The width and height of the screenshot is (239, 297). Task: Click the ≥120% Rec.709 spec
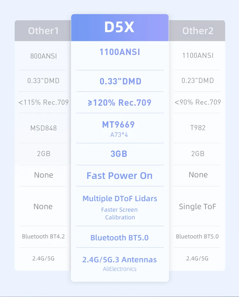point(119,103)
